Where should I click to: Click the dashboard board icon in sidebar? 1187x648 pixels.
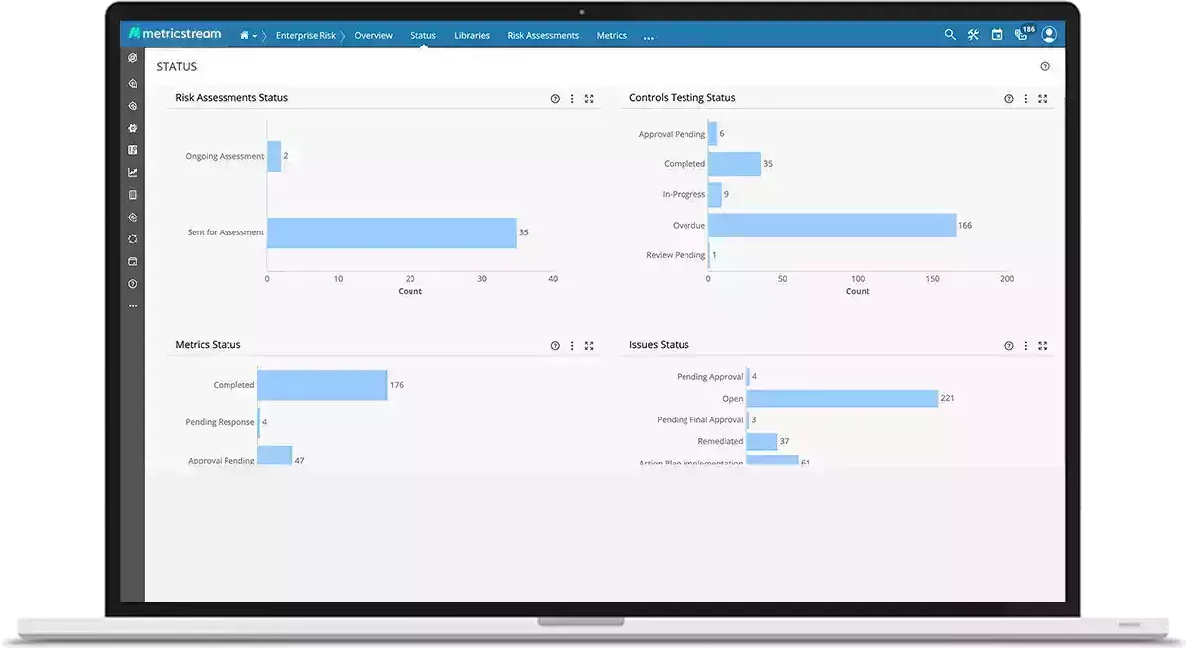click(x=133, y=150)
